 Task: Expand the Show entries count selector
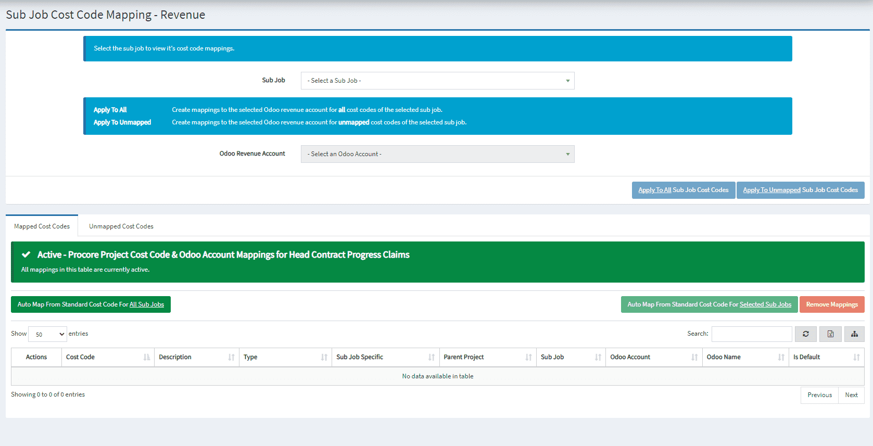[47, 334]
